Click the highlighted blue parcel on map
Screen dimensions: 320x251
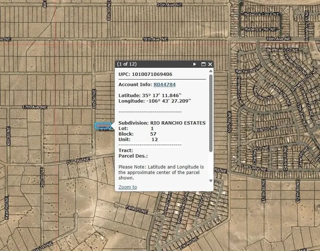[x=103, y=125]
